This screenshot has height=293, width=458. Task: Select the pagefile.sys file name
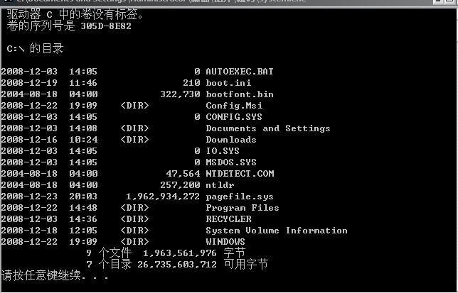pyautogui.click(x=240, y=197)
